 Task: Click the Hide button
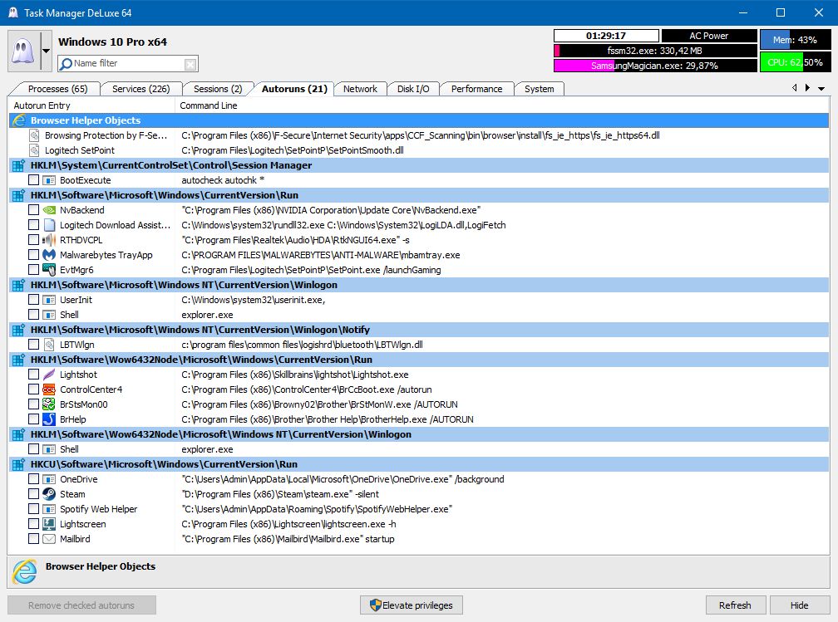point(800,605)
